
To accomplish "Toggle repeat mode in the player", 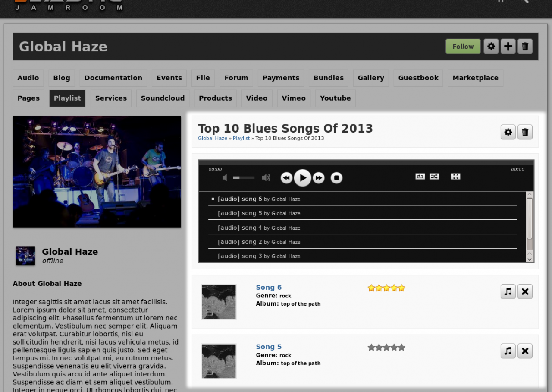I will coord(420,176).
